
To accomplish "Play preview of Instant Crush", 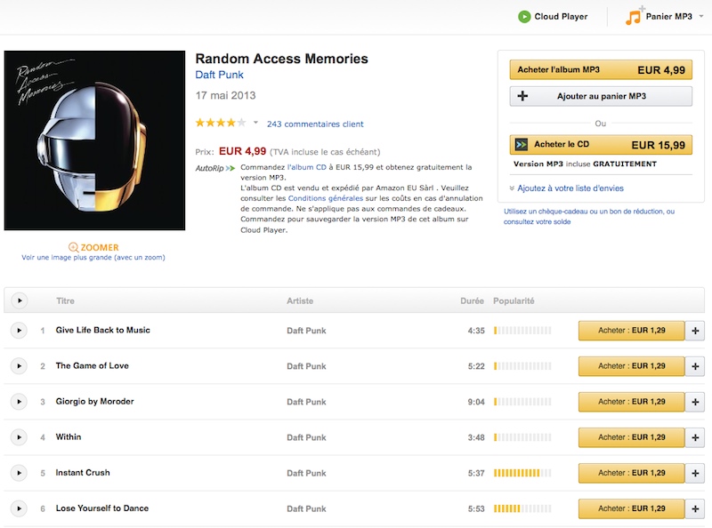I will (19, 473).
